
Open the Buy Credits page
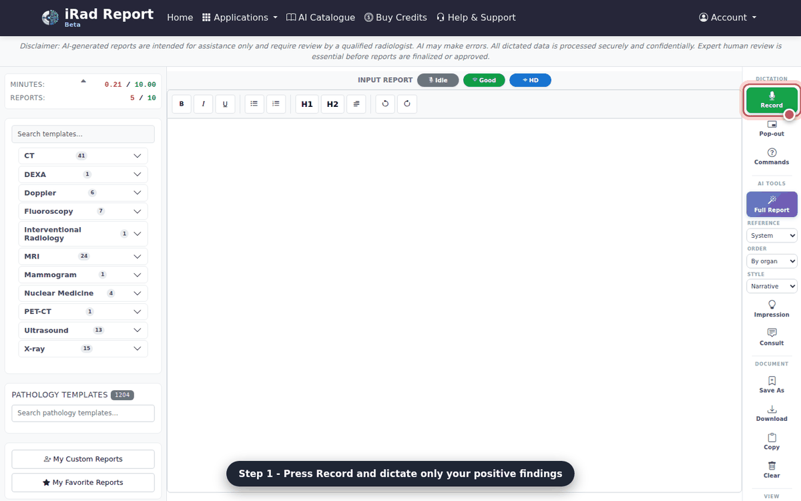(396, 17)
